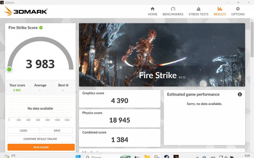Click the 3DMark logo
Viewport: 254px width, 158px height.
point(26,11)
